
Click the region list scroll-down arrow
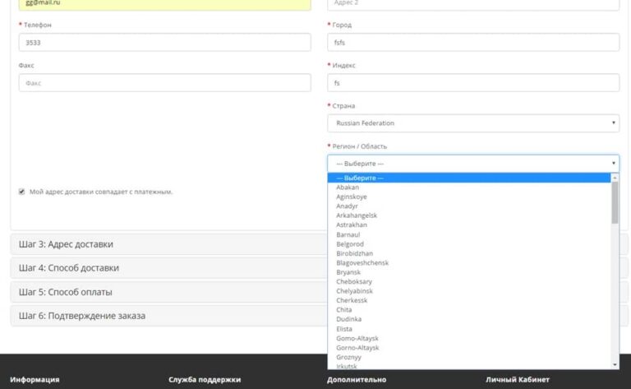pos(615,364)
